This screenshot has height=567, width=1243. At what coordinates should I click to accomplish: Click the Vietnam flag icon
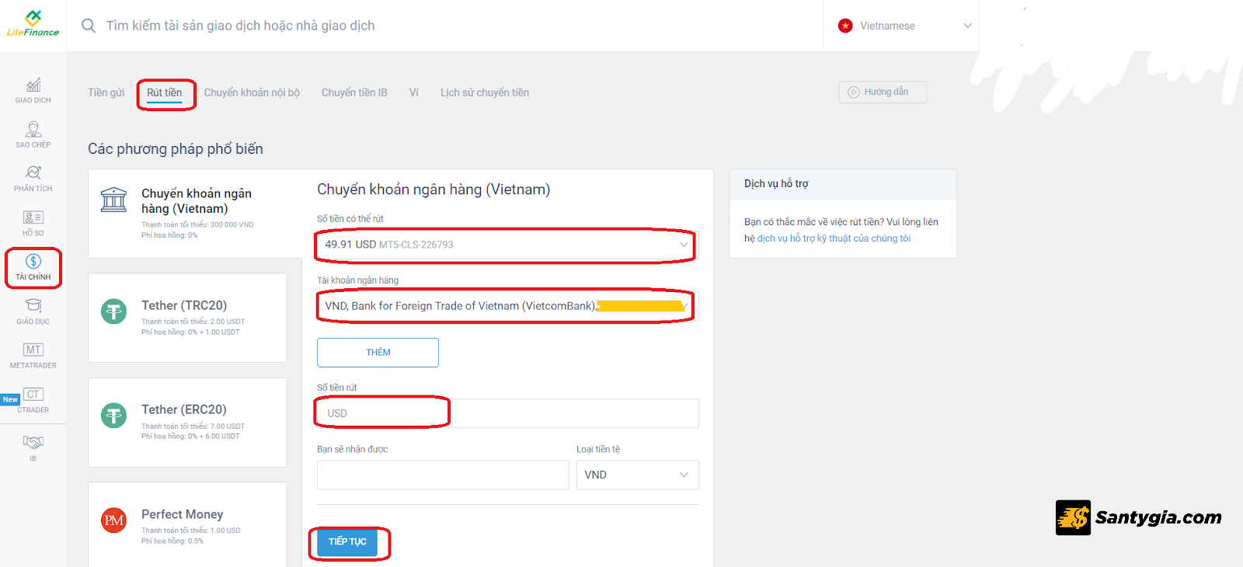845,26
